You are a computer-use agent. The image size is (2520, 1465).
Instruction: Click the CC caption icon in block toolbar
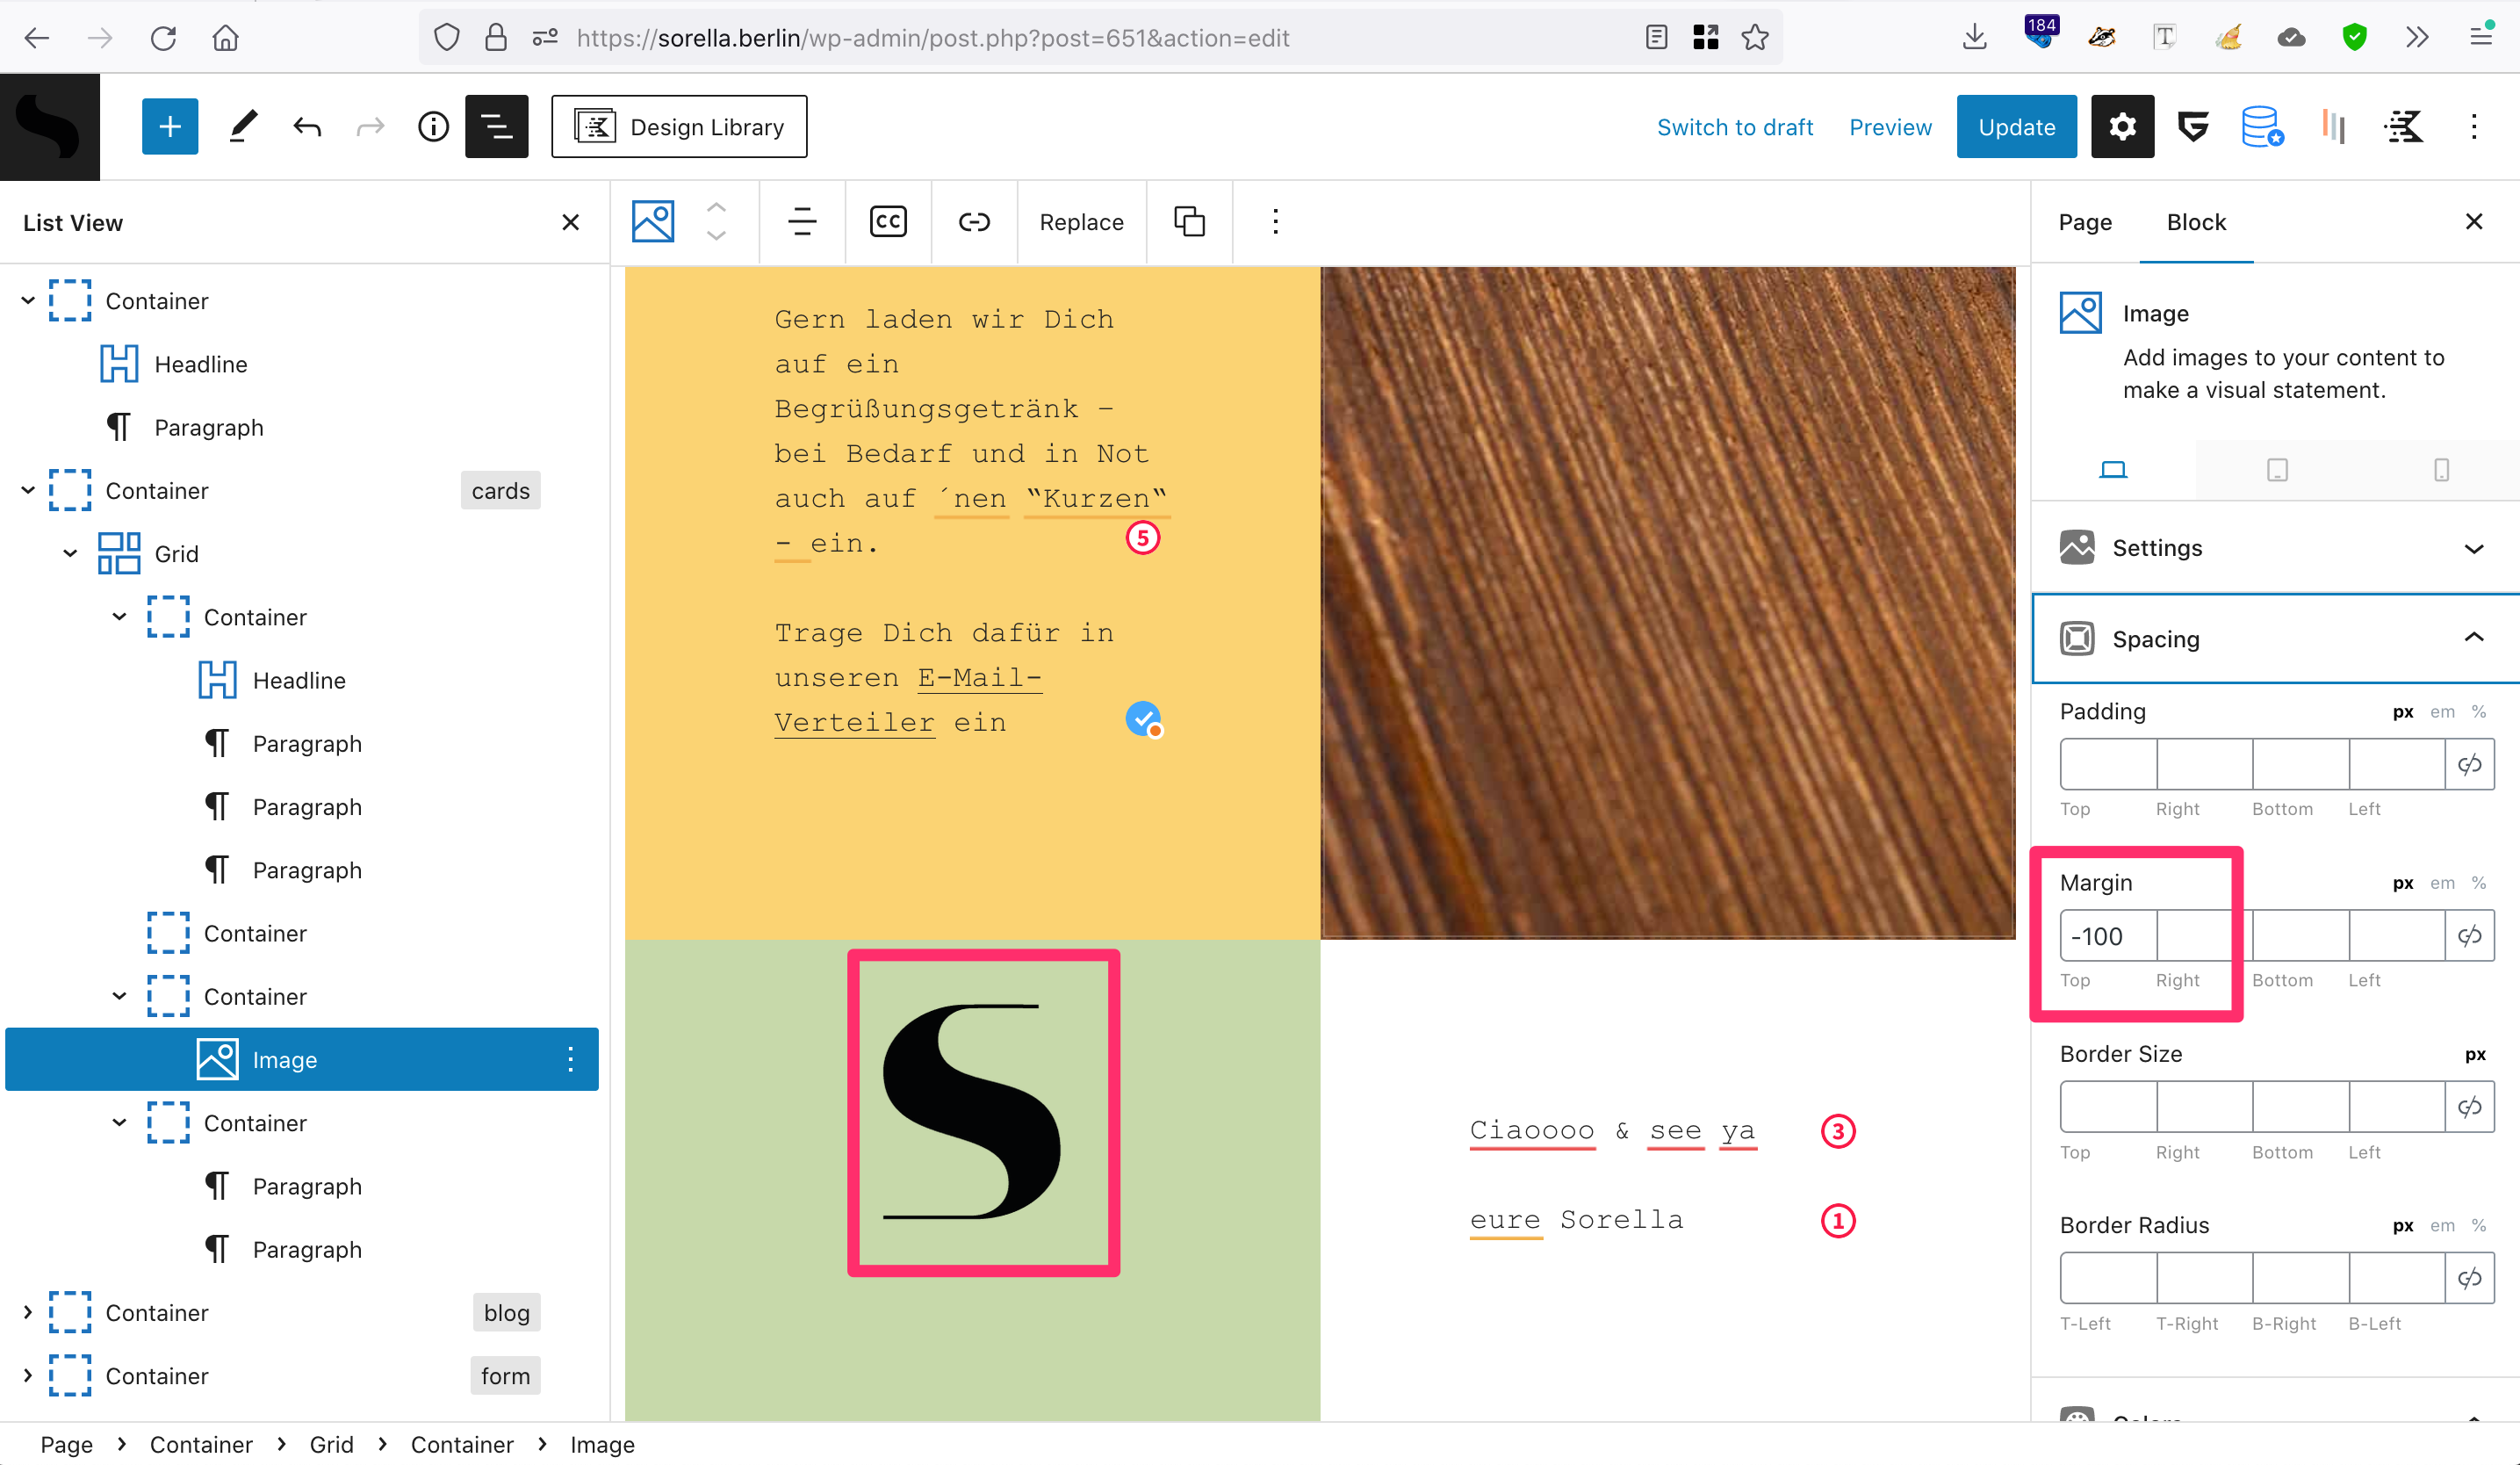click(x=888, y=222)
